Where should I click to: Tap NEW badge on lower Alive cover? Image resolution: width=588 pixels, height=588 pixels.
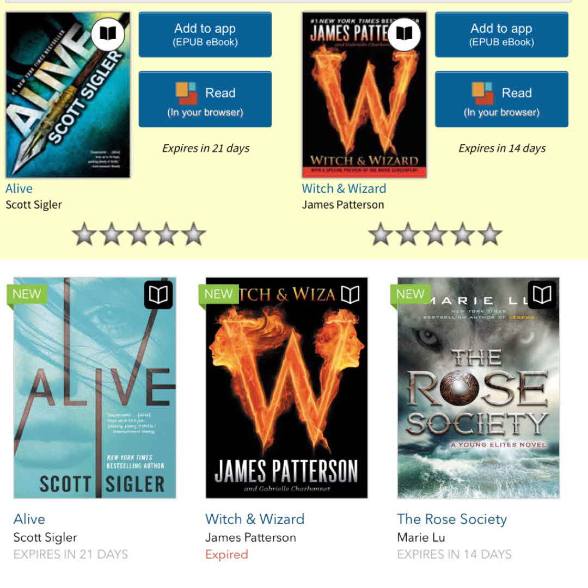pos(27,295)
